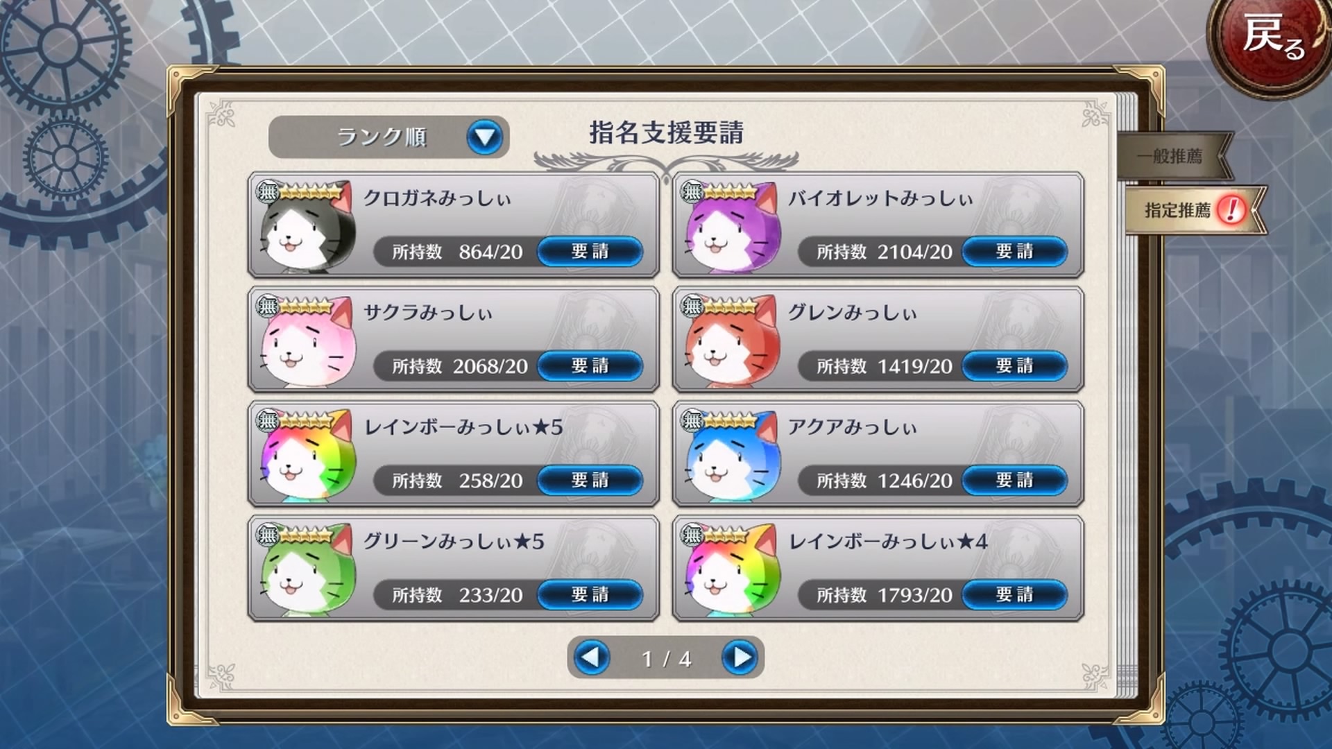Click the red 戻る back button

coord(1272,42)
